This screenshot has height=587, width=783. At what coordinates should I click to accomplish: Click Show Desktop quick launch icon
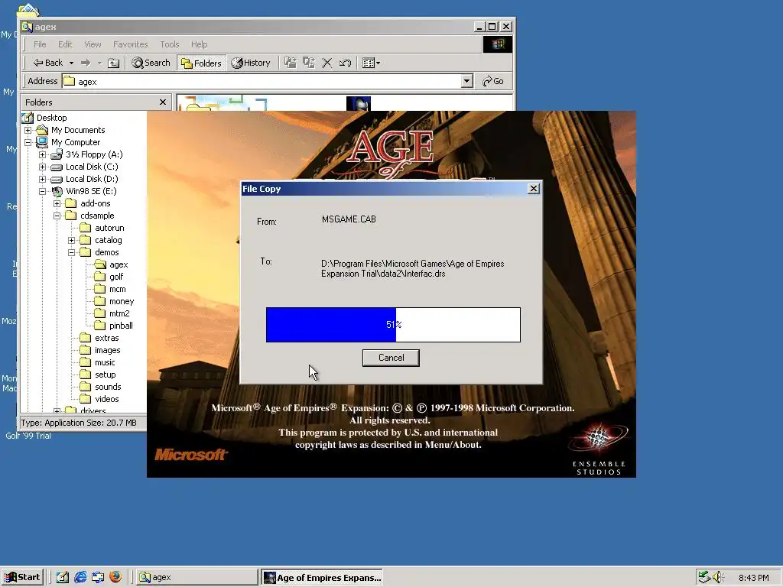[x=63, y=577]
